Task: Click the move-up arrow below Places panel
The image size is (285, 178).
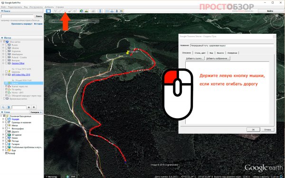Action: [x=28, y=107]
